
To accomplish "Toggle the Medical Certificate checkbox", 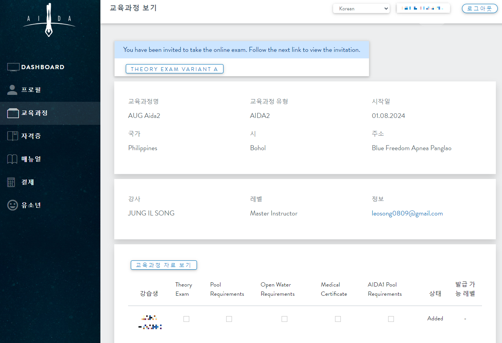I will [x=338, y=319].
